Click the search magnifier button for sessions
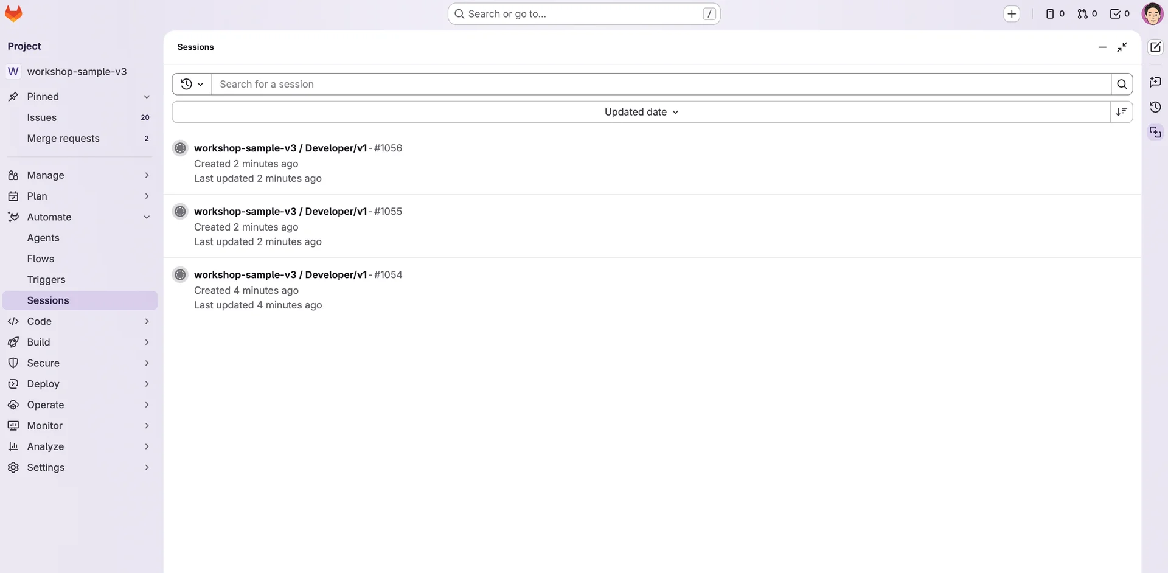 click(x=1121, y=85)
